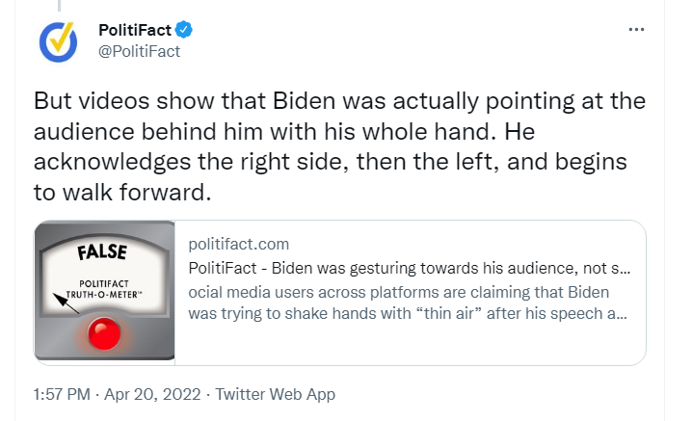This screenshot has height=421, width=692.
Task: Open the PolitiFact profile avatar
Action: click(x=58, y=42)
